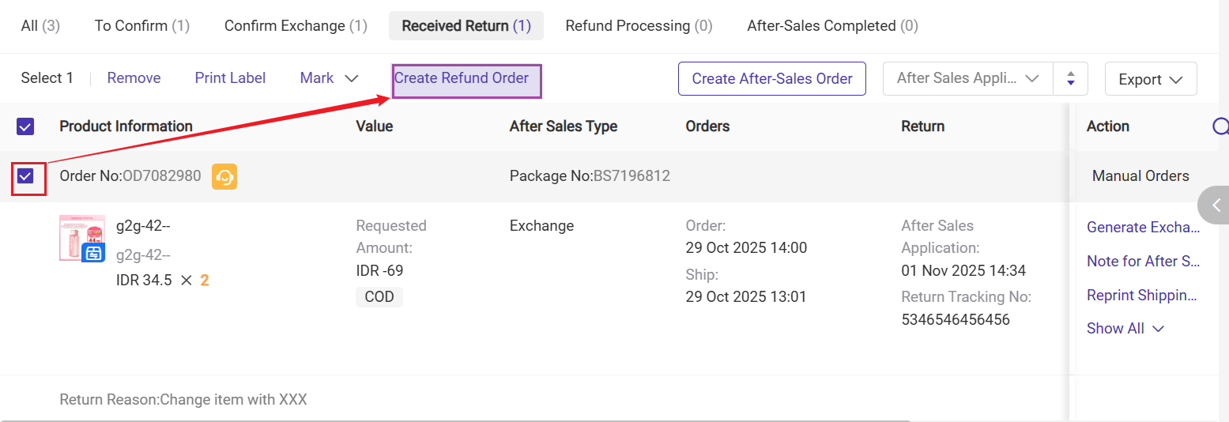Click the orange customer service headset icon
The height and width of the screenshot is (422, 1229).
pyautogui.click(x=224, y=177)
